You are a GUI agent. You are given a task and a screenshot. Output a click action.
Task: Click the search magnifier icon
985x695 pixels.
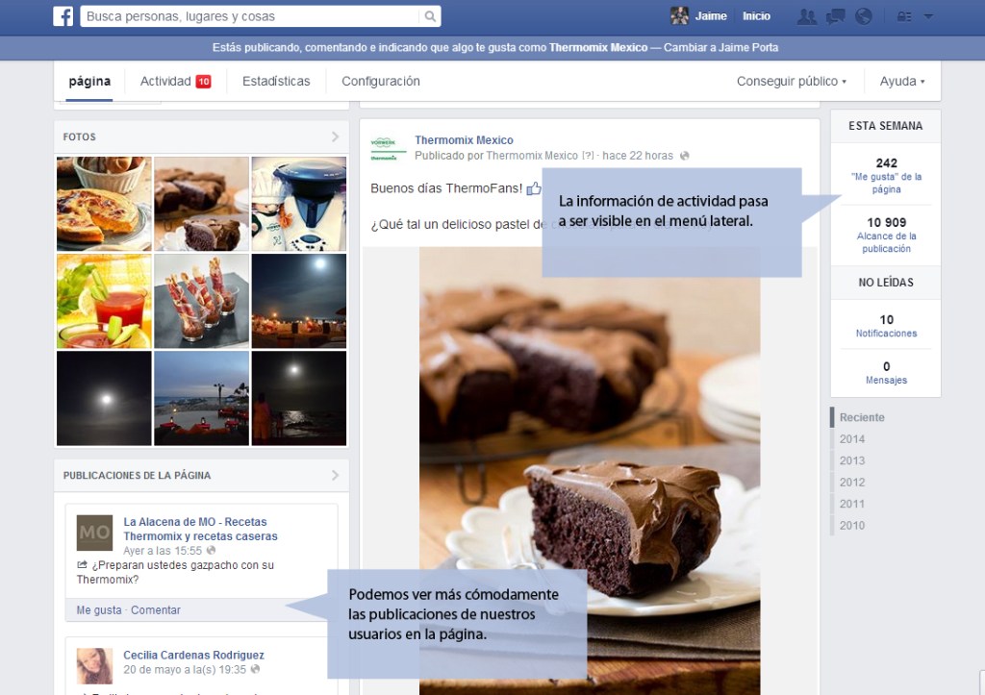pyautogui.click(x=429, y=16)
